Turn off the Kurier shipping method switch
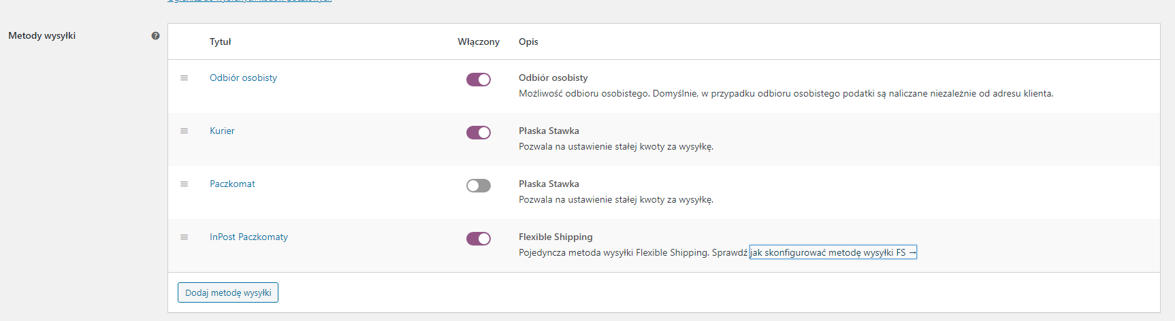 click(479, 133)
